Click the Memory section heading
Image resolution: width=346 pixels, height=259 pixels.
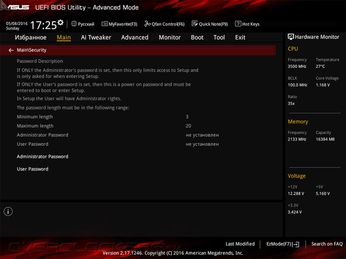pos(298,121)
